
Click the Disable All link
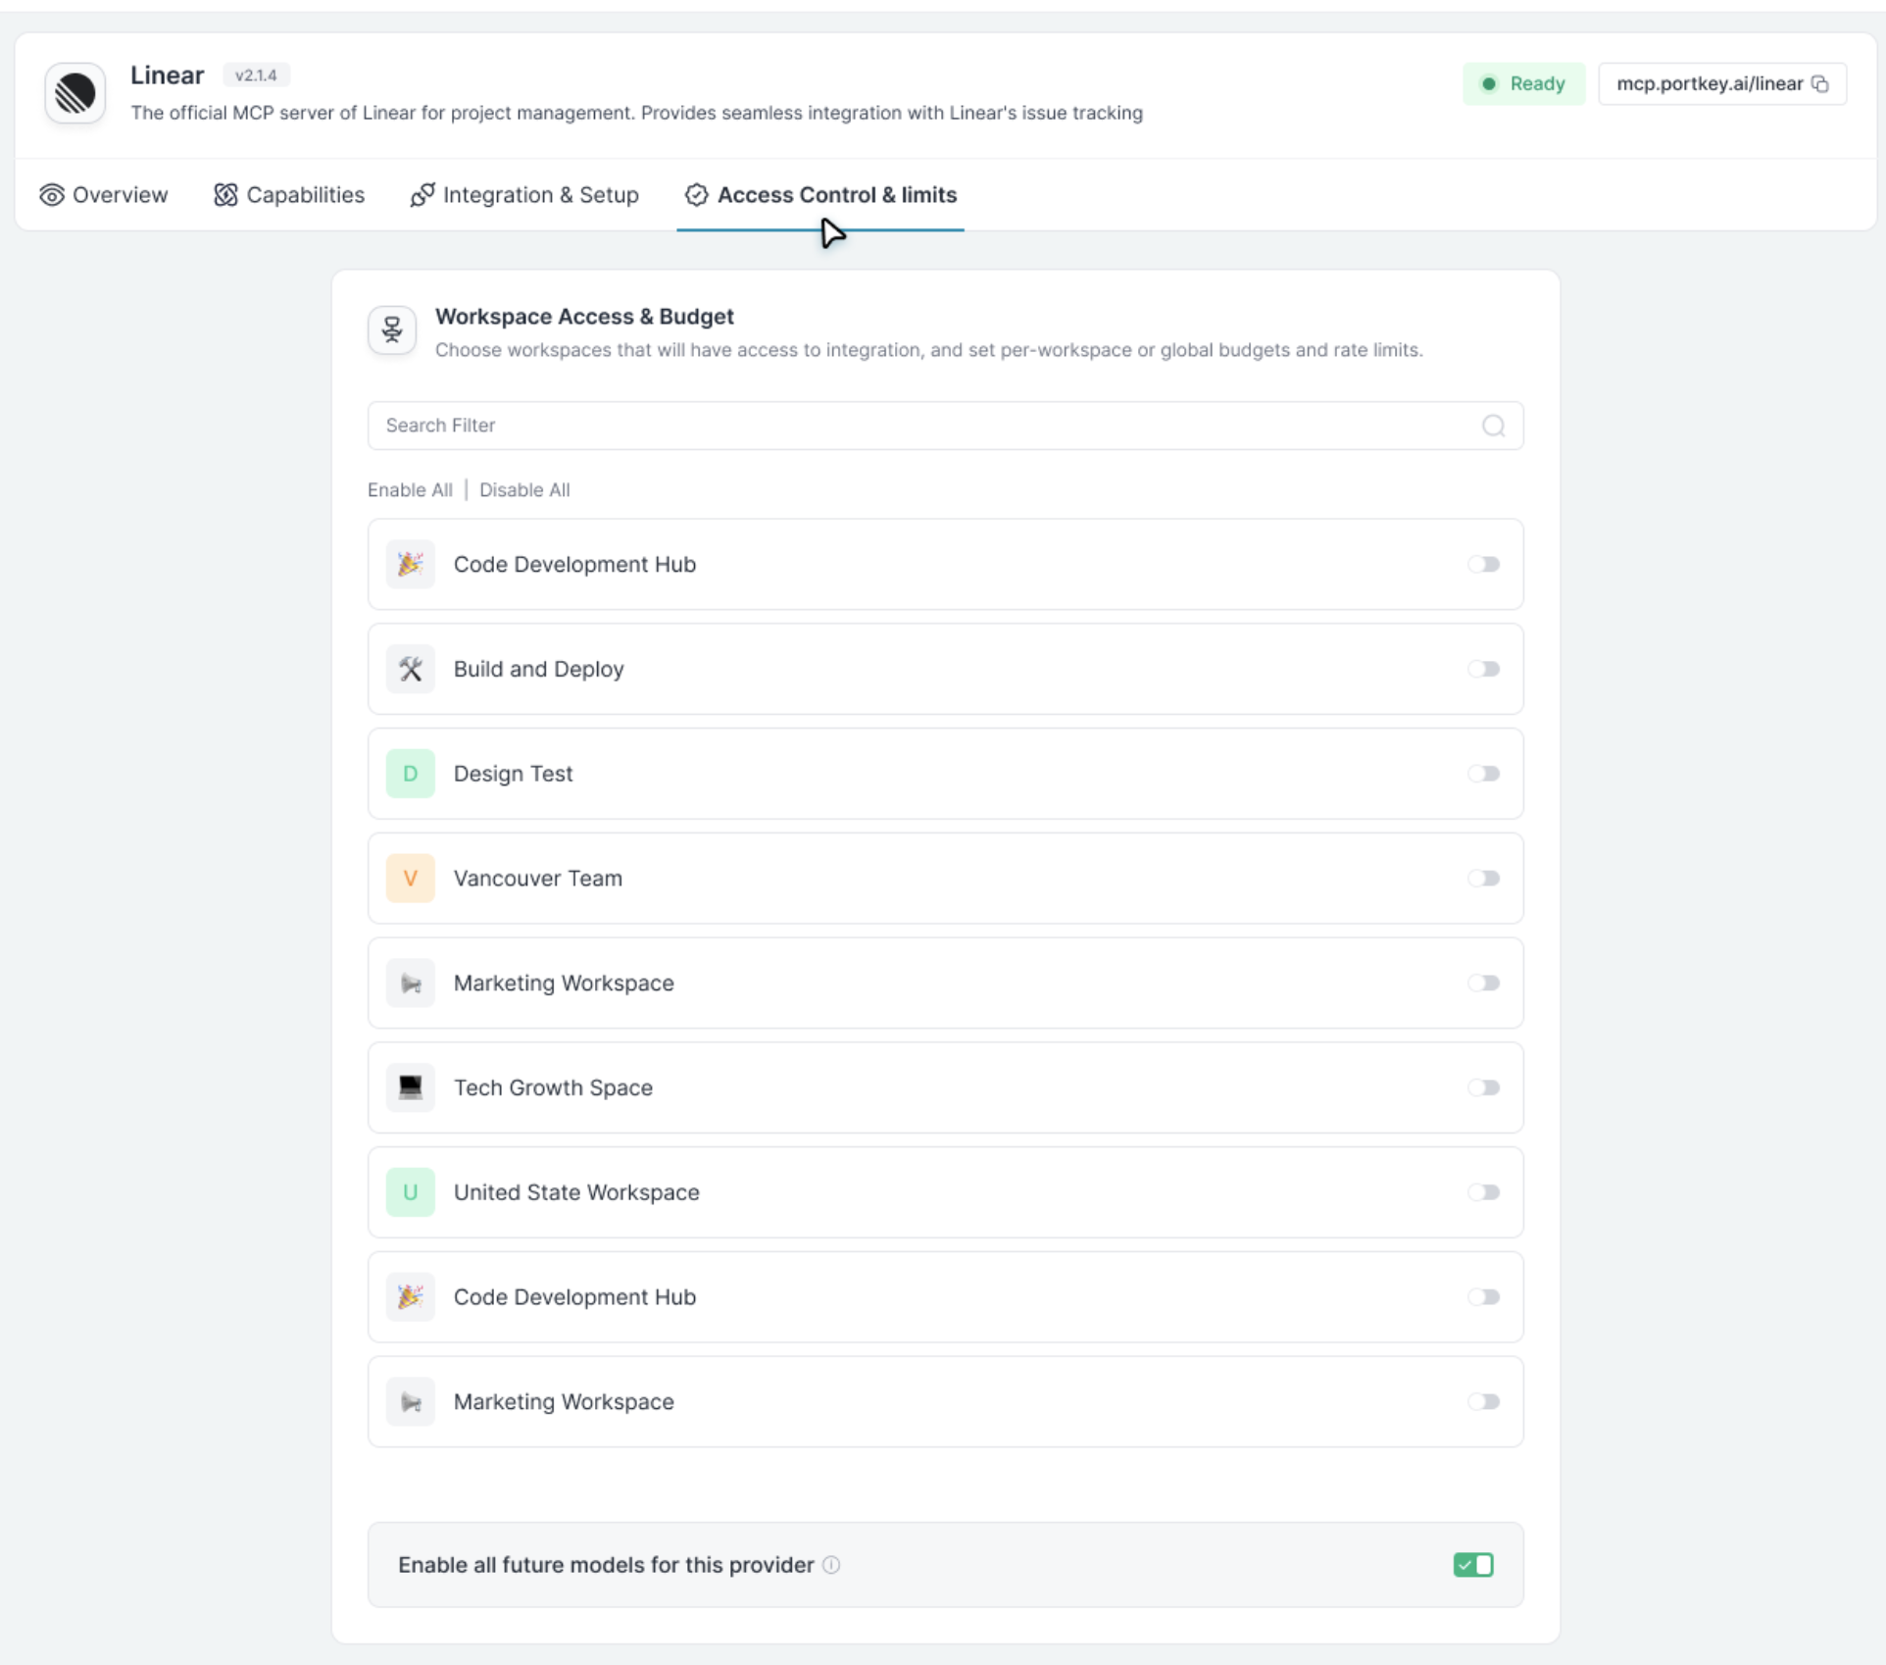[x=524, y=489]
